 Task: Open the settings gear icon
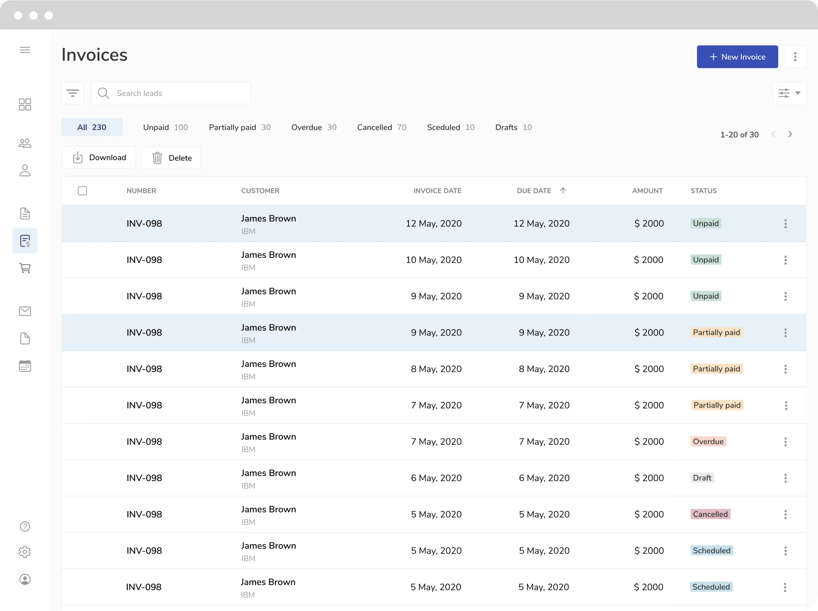(x=25, y=552)
